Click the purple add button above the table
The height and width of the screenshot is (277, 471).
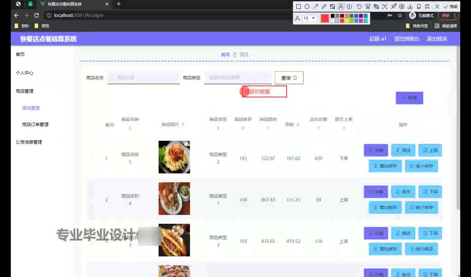(410, 98)
